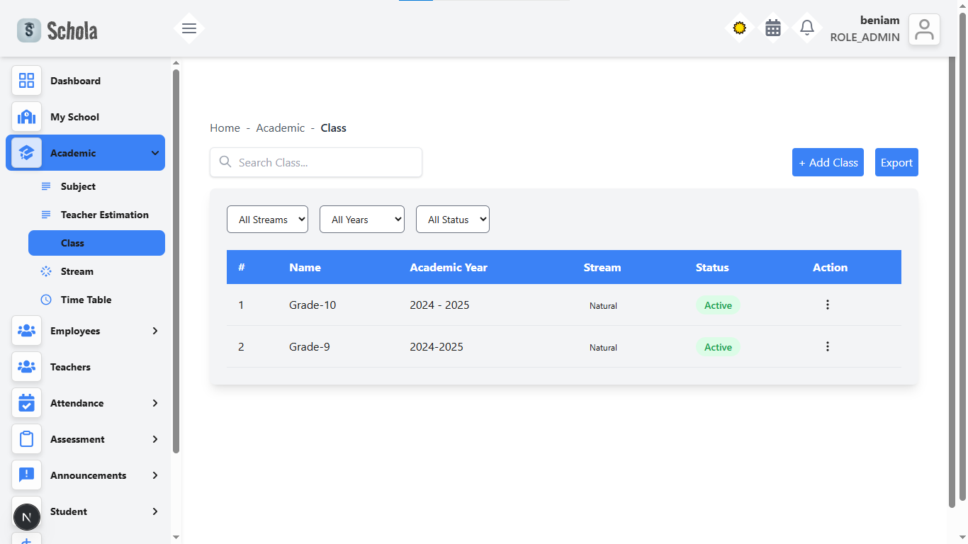This screenshot has width=968, height=544.
Task: Open the All Streams dropdown
Action: (x=267, y=219)
